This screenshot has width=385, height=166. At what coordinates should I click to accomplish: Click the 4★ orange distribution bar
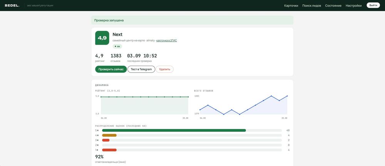tap(109, 135)
